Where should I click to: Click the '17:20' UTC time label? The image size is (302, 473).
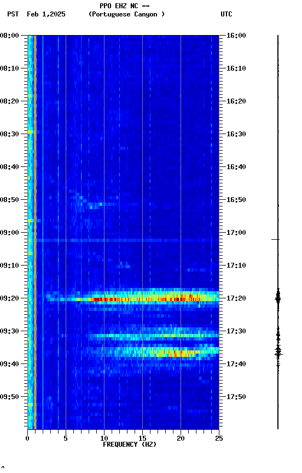pyautogui.click(x=236, y=299)
